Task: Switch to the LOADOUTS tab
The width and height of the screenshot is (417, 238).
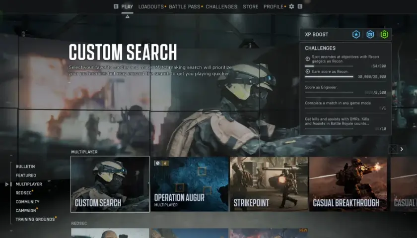Action: point(151,6)
